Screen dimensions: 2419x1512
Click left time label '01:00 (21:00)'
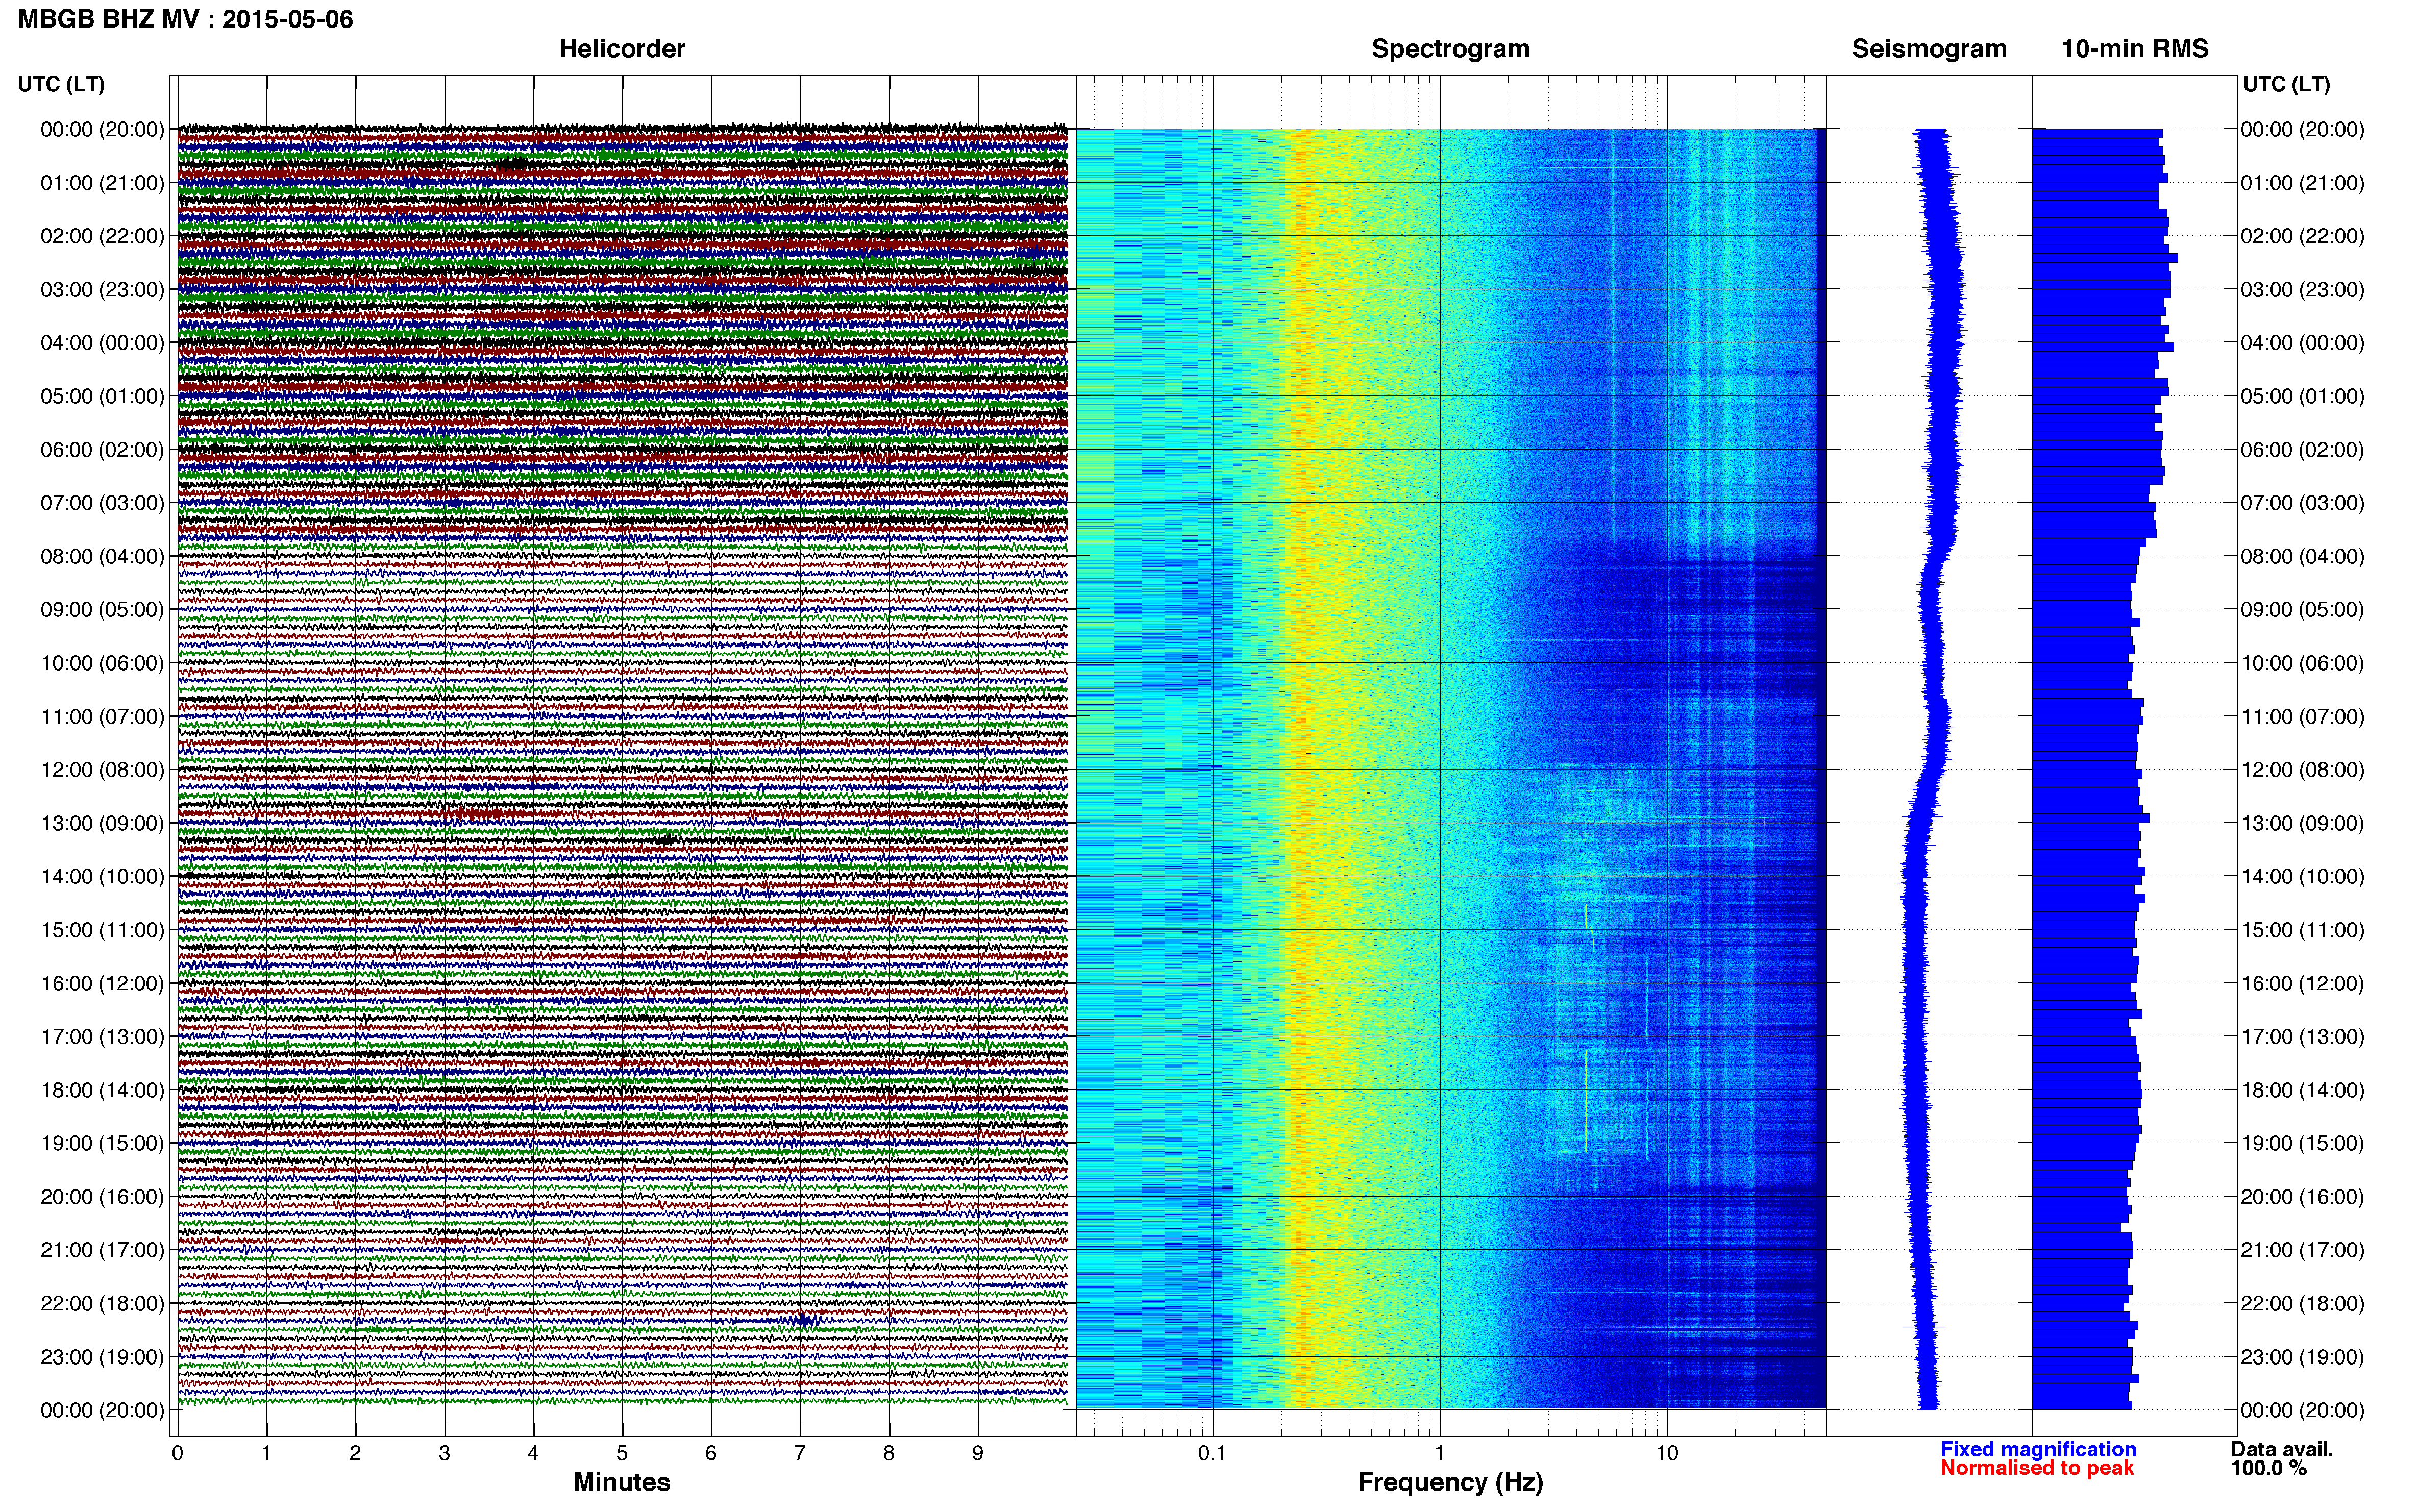pos(102,182)
